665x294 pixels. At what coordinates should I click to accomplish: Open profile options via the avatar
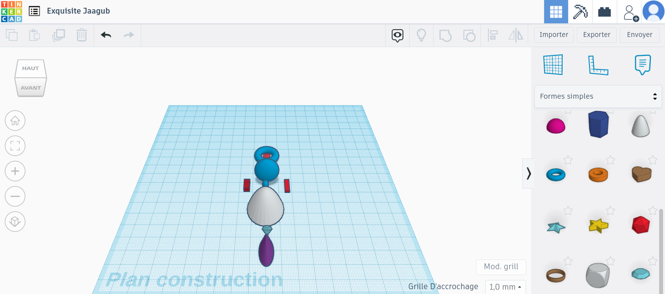point(653,11)
